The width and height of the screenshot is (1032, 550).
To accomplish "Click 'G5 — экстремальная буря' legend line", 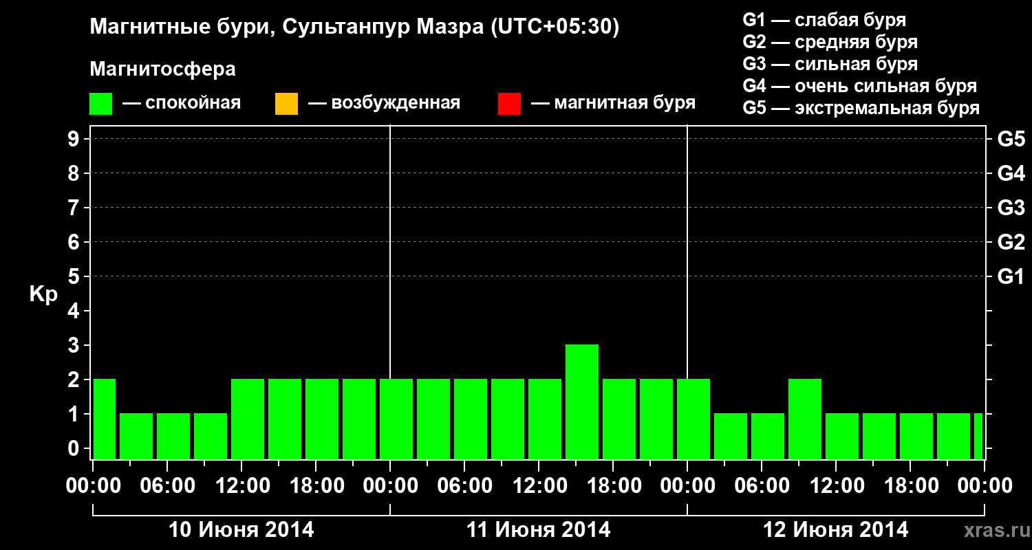I will point(861,108).
